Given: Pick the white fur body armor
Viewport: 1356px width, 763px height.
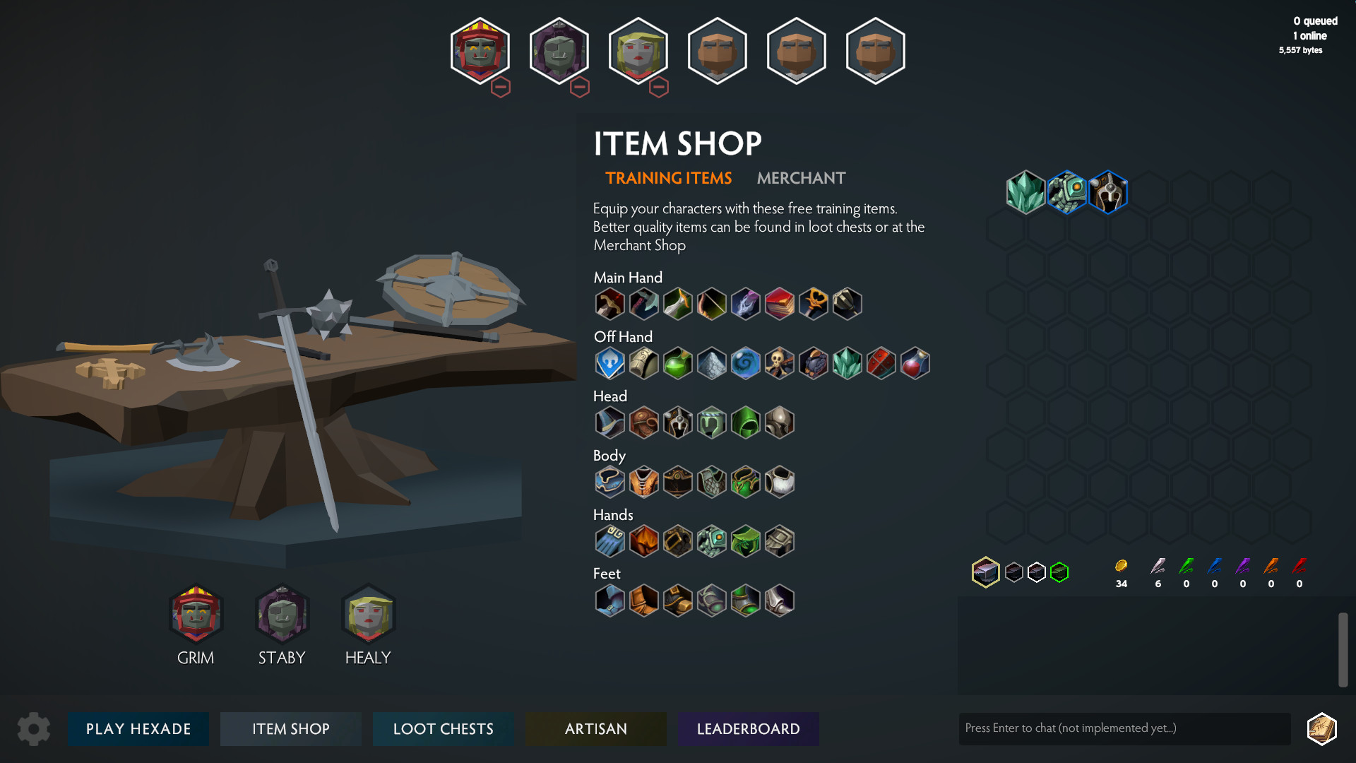Looking at the screenshot, I should (x=779, y=483).
